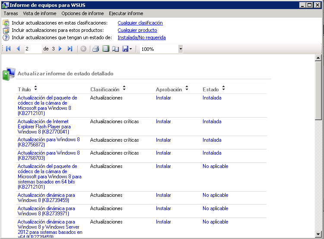The image size is (324, 239).
Task: Click Instalar approval for KB2756872
Action: pos(163,140)
